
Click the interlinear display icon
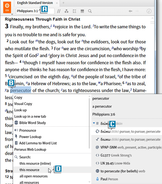click(74, 11)
